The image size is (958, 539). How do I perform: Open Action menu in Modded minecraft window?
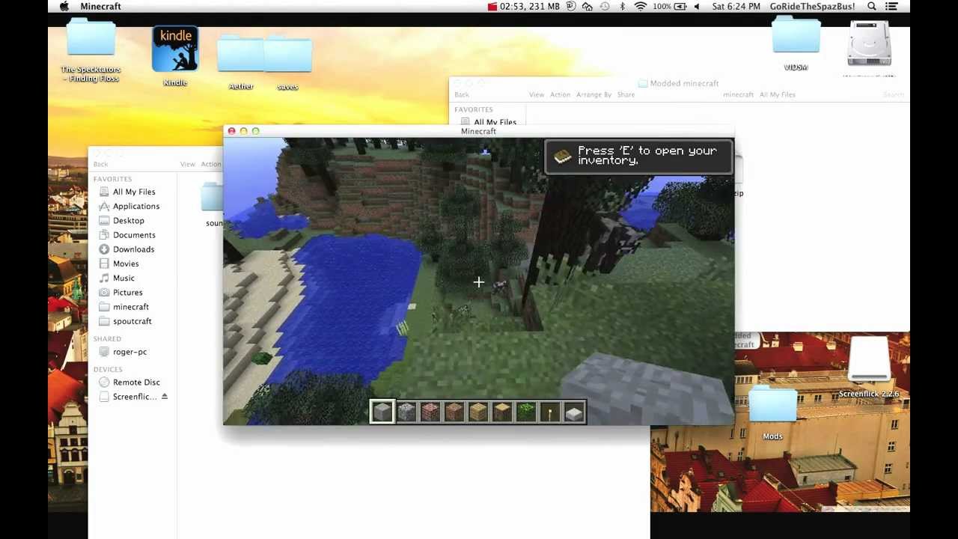[560, 94]
